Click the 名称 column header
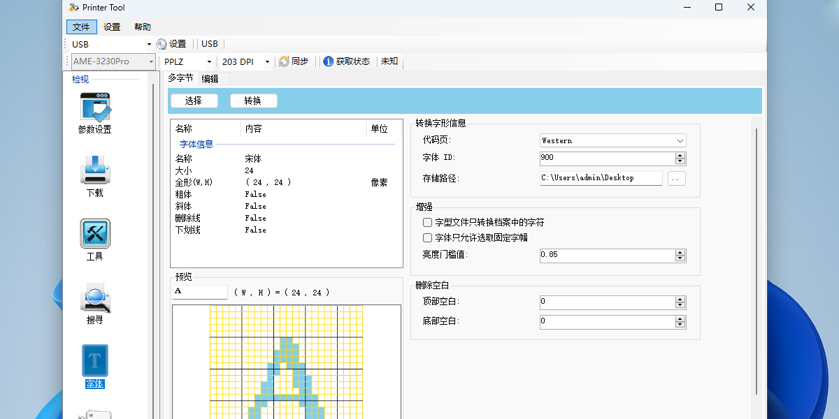Screen dimensions: 839x419 point(184,129)
